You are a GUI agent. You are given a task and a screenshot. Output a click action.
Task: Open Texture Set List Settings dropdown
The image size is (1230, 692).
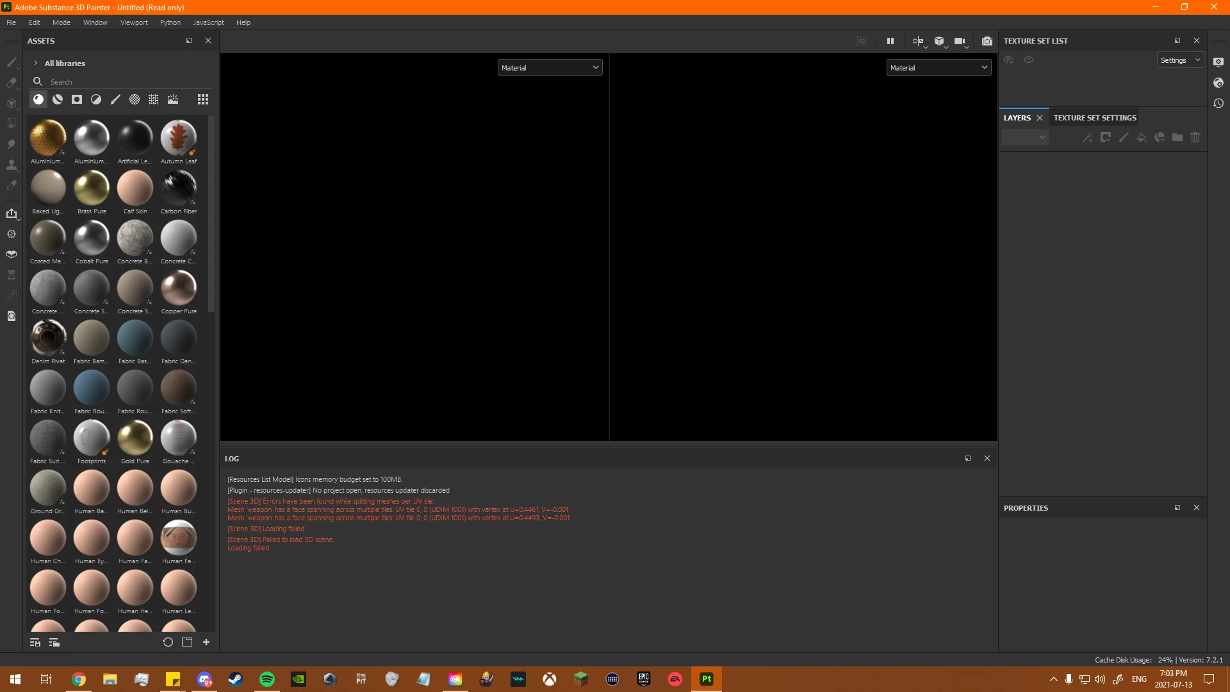[x=1180, y=60]
